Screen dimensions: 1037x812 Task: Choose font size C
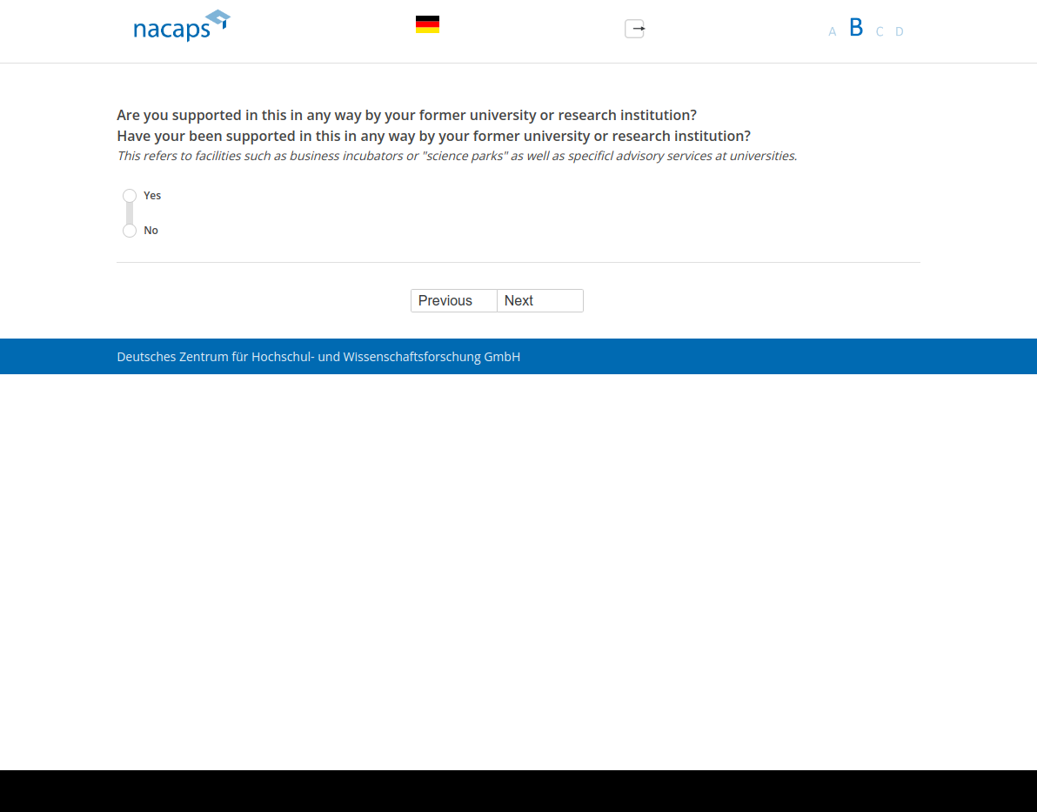(880, 32)
